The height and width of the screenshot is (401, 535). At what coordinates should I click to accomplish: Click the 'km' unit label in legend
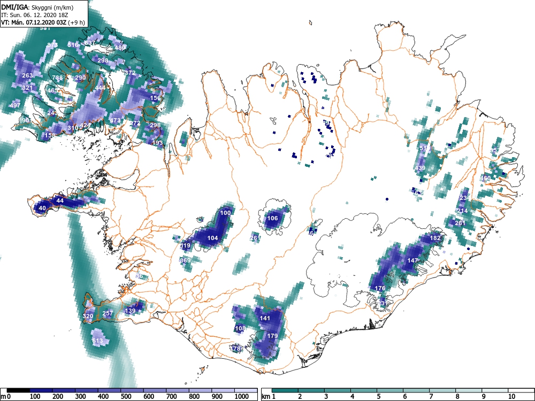click(266, 397)
